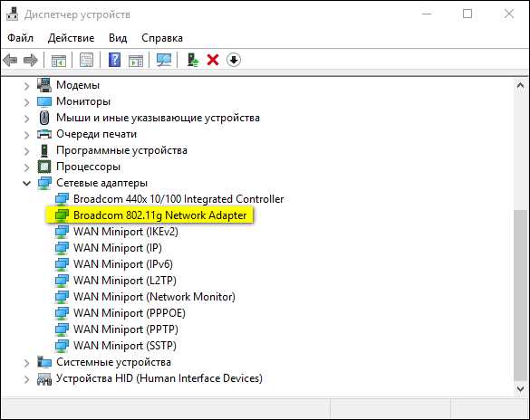
Task: Click the Update driver toolbar icon
Action: coord(193,61)
